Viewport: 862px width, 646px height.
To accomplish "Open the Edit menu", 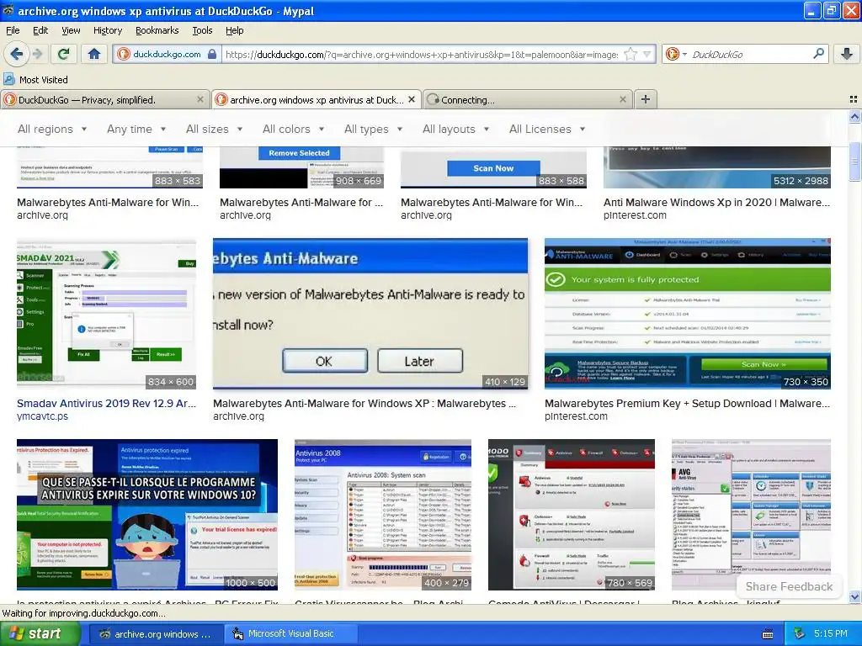I will (40, 30).
